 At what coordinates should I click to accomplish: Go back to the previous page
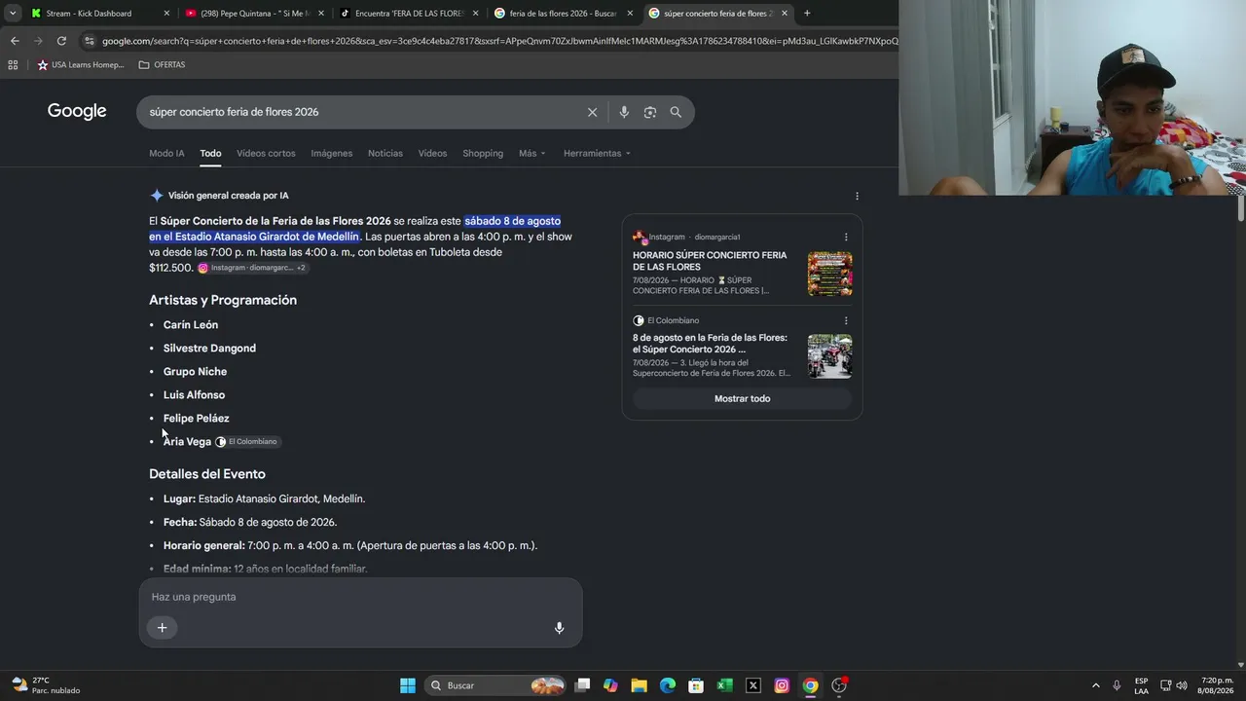pyautogui.click(x=15, y=41)
